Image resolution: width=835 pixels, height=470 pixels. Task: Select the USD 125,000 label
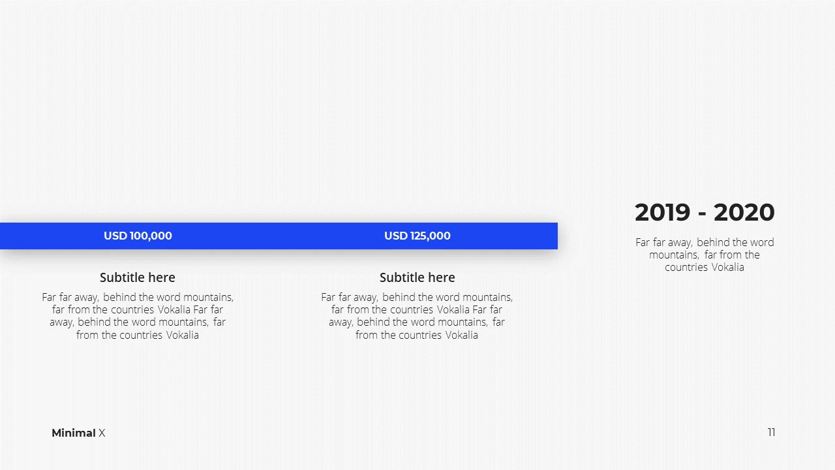click(417, 236)
